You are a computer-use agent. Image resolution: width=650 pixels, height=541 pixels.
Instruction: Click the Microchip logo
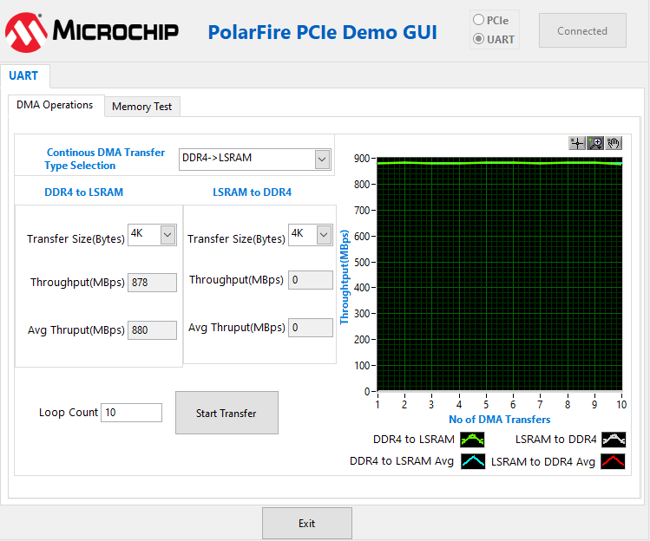point(92,32)
